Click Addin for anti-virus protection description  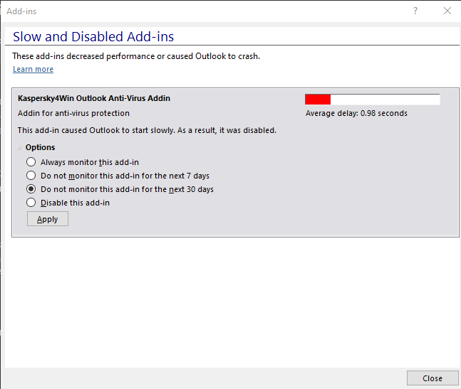[73, 113]
